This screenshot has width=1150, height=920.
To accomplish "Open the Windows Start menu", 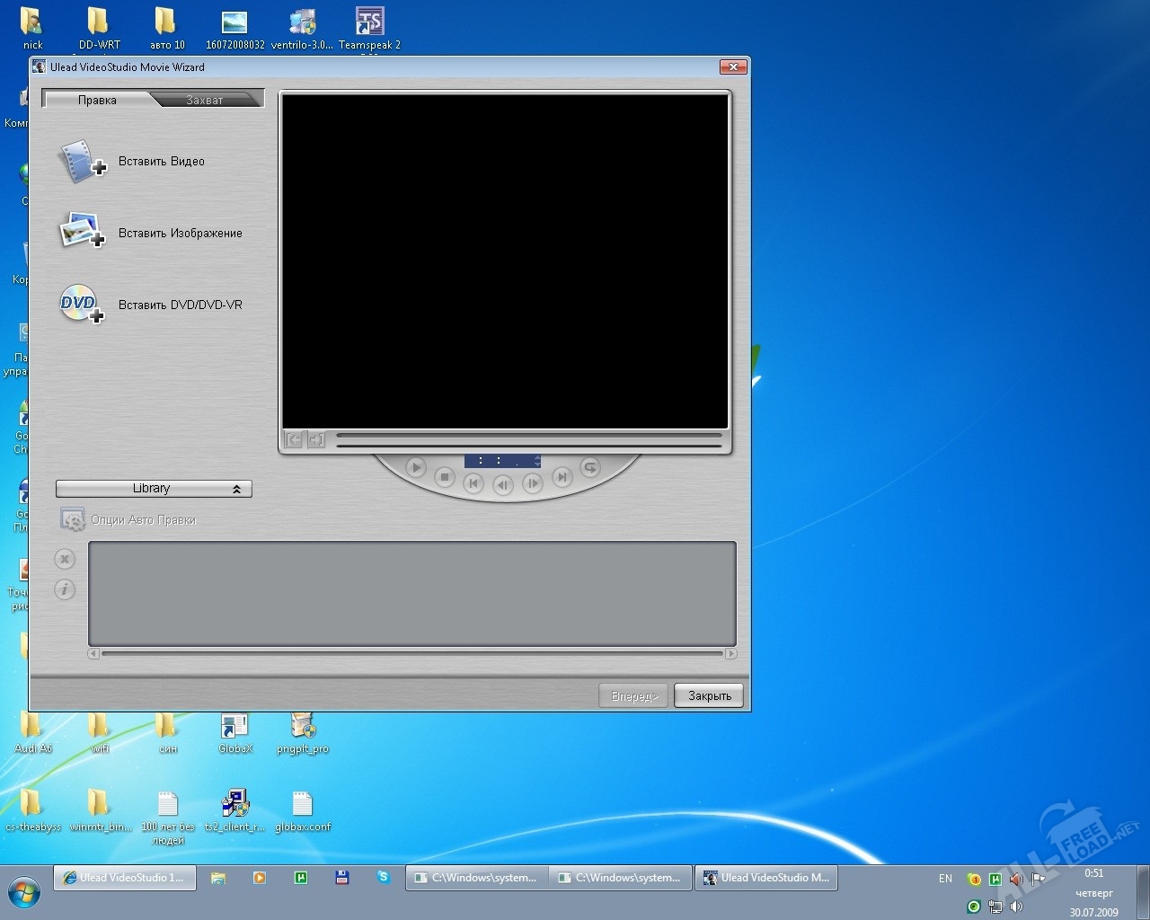I will [x=24, y=892].
